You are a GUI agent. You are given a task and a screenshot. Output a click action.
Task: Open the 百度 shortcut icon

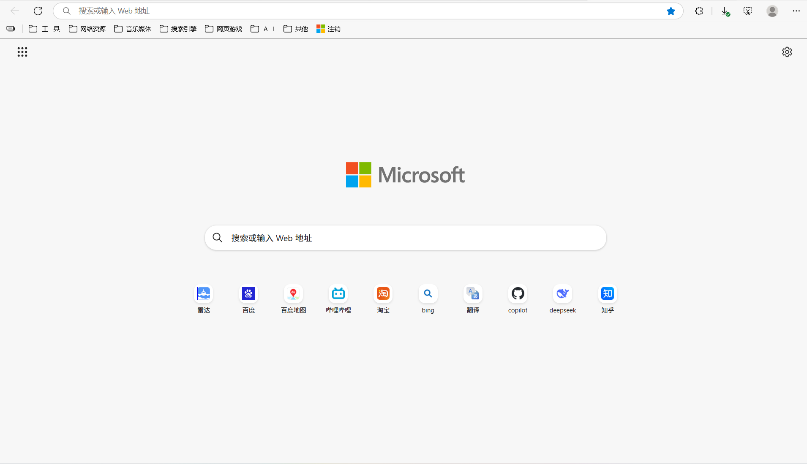pyautogui.click(x=248, y=294)
